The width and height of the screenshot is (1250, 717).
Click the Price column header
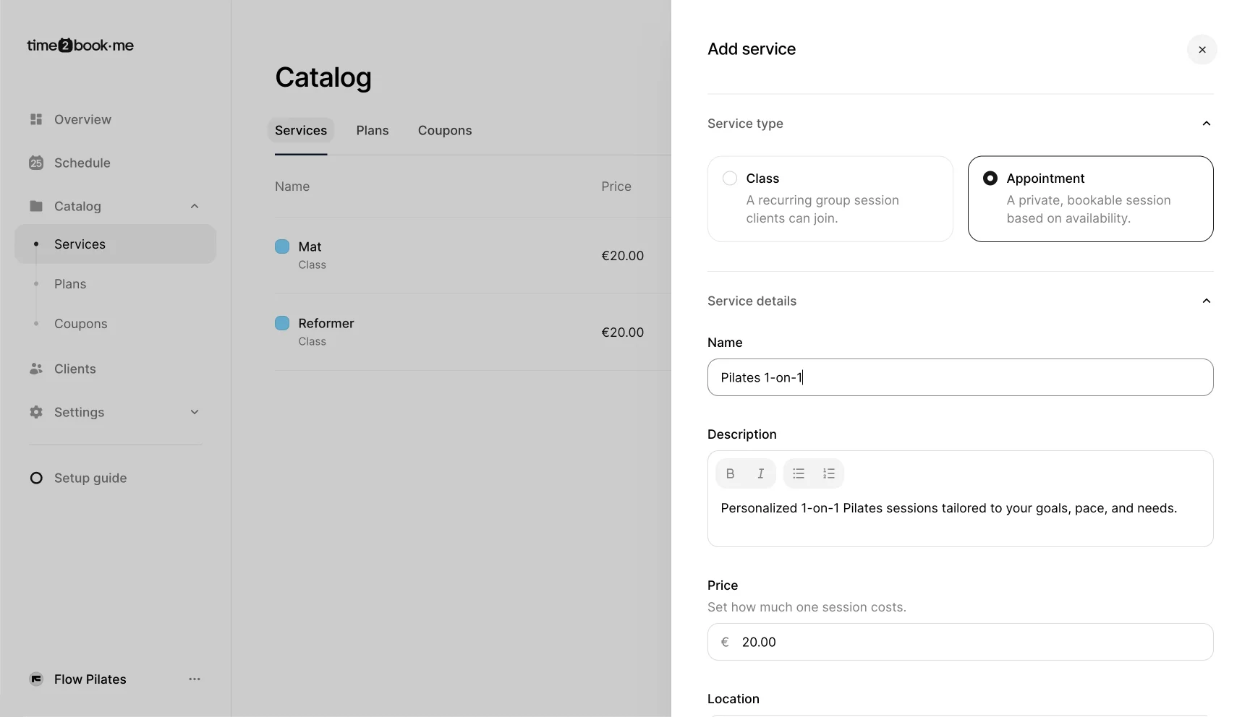[616, 186]
